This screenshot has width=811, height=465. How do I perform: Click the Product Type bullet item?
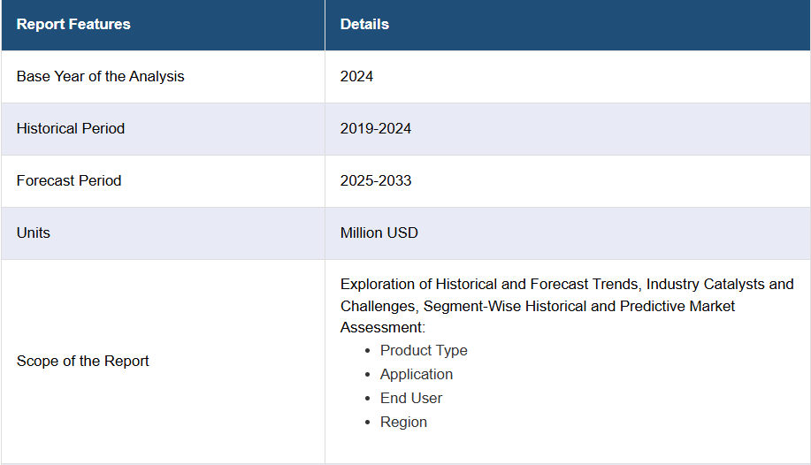coord(424,351)
